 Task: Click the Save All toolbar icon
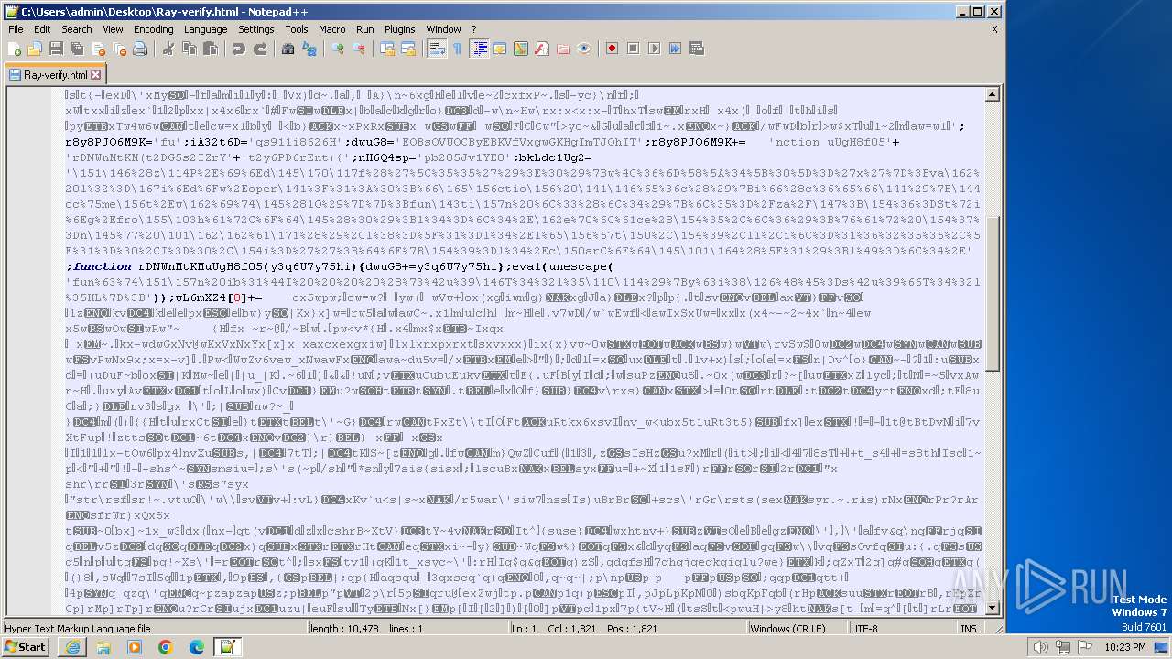tap(77, 49)
